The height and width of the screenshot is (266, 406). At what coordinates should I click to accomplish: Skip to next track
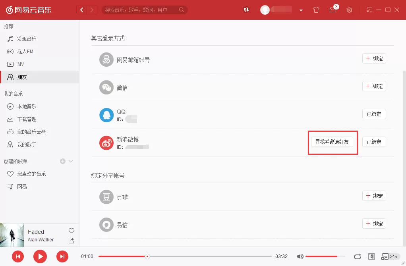62,256
